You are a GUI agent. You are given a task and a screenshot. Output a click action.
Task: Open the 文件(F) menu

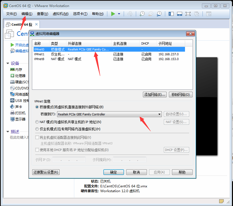point(12,14)
